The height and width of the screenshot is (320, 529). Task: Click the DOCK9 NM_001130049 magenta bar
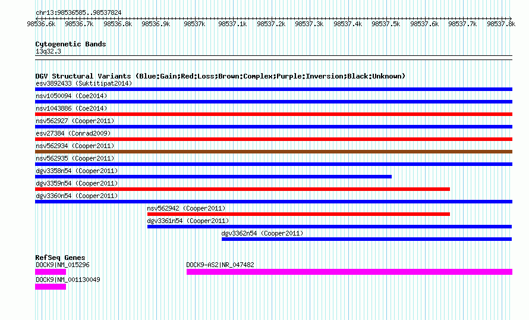[x=51, y=287]
